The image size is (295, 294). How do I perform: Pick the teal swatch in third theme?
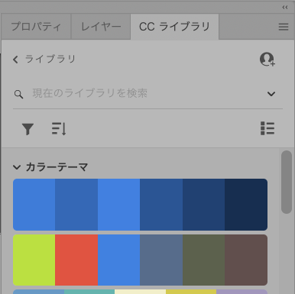89,292
